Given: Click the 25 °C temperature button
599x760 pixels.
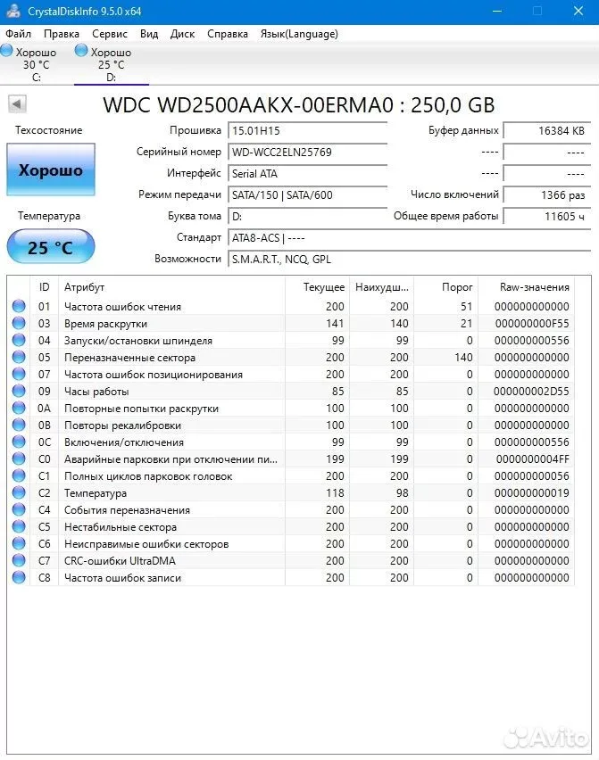Looking at the screenshot, I should (51, 247).
